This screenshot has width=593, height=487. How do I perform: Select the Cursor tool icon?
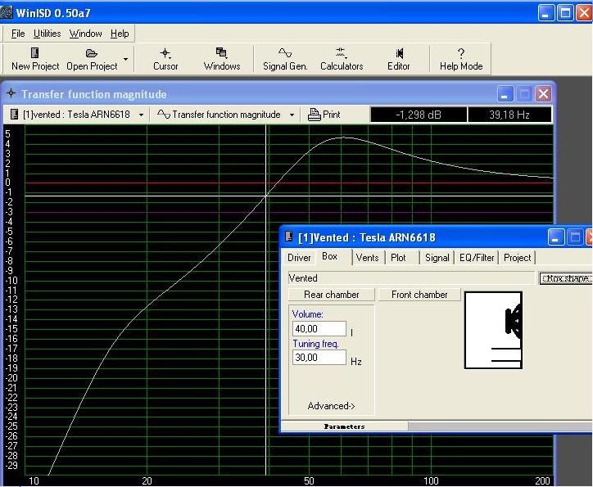pos(165,53)
